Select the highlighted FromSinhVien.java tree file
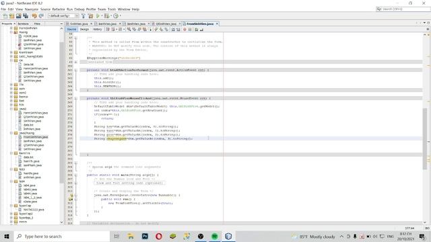The height and width of the screenshot is (242, 431). point(36,137)
